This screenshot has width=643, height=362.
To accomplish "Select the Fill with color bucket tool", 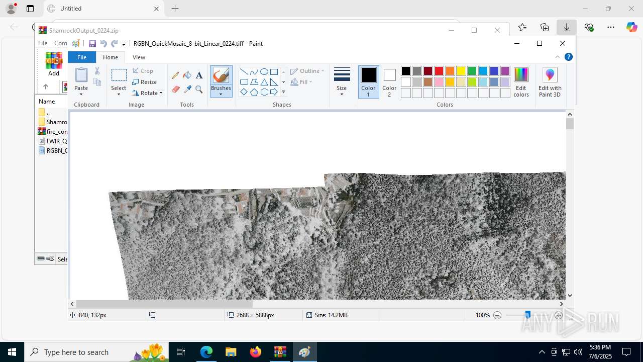I will [187, 75].
